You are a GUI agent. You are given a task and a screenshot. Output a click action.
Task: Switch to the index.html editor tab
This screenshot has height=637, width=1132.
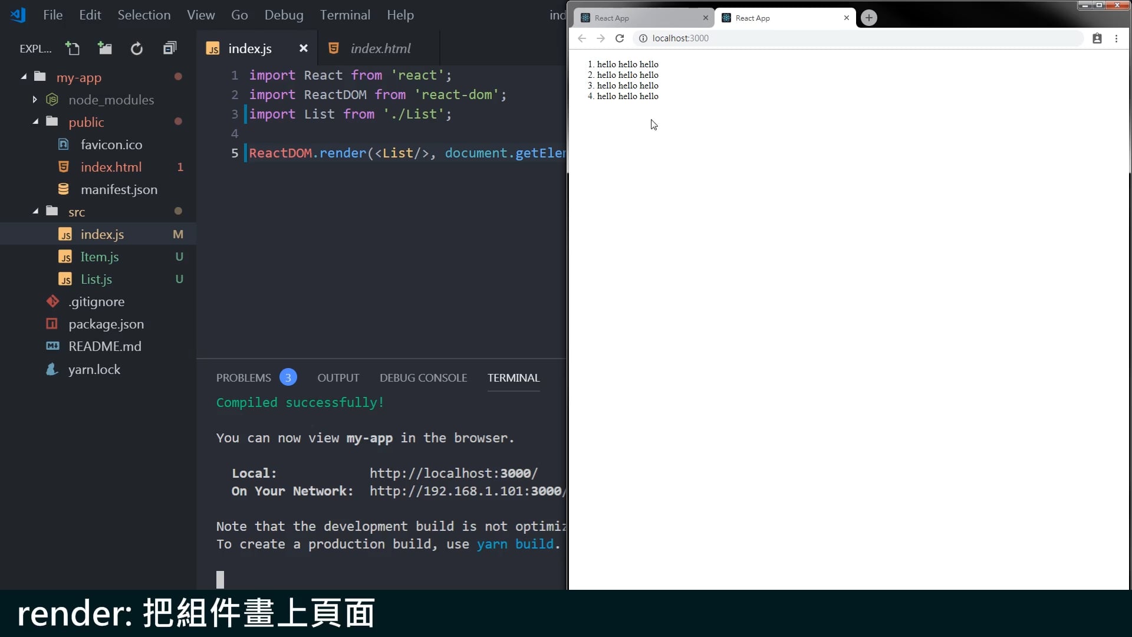(380, 48)
